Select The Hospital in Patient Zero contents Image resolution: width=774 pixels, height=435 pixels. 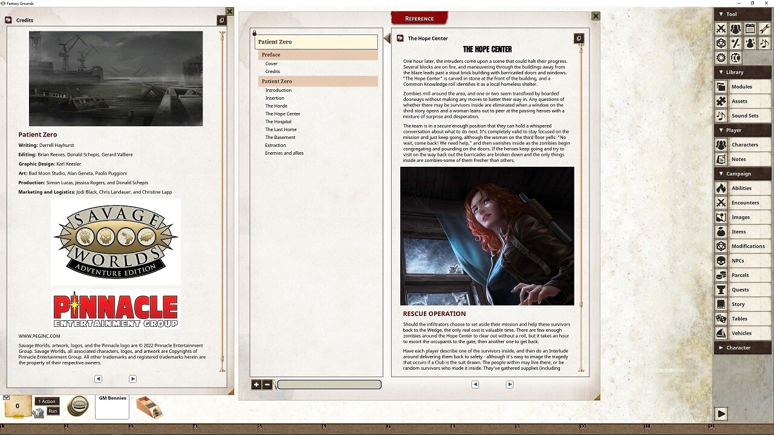pyautogui.click(x=279, y=121)
